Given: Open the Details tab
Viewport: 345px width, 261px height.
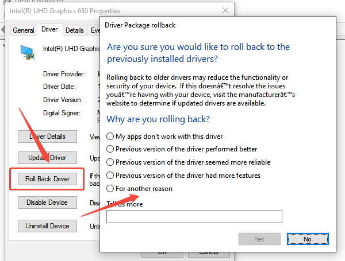Looking at the screenshot, I should [74, 30].
